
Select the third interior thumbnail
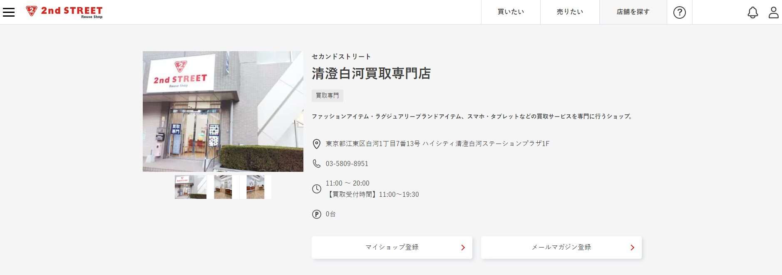tap(256, 187)
